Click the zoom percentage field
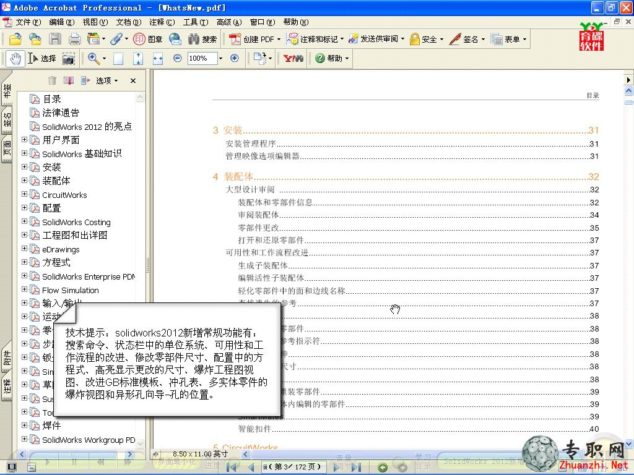Viewport: 634px width, 475px height. tap(202, 58)
